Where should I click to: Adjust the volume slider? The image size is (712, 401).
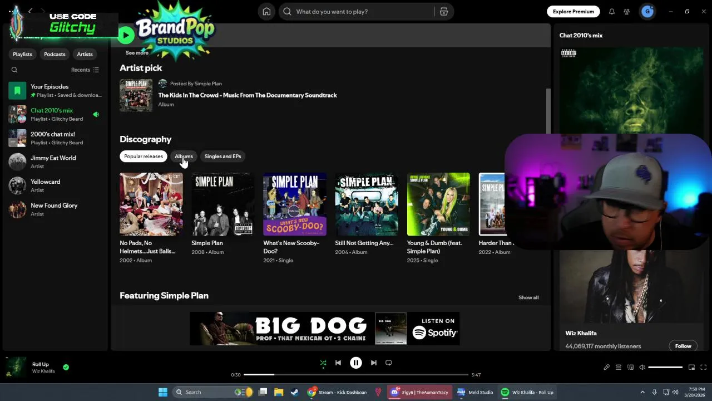[x=665, y=367]
